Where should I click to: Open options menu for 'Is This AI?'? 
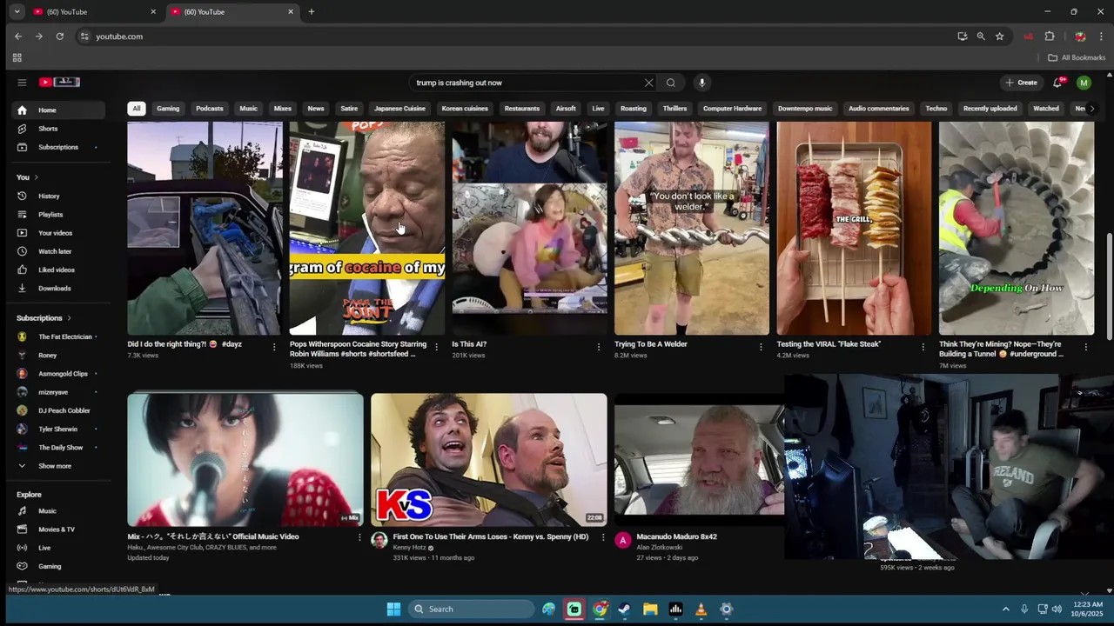pyautogui.click(x=598, y=347)
